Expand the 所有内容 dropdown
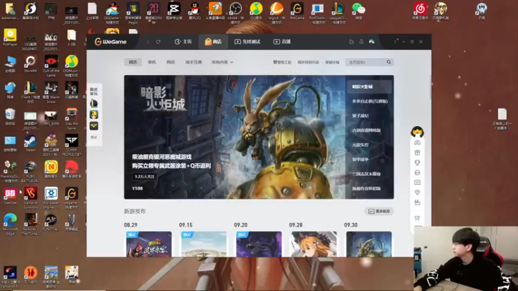The width and height of the screenshot is (518, 291). coord(222,62)
